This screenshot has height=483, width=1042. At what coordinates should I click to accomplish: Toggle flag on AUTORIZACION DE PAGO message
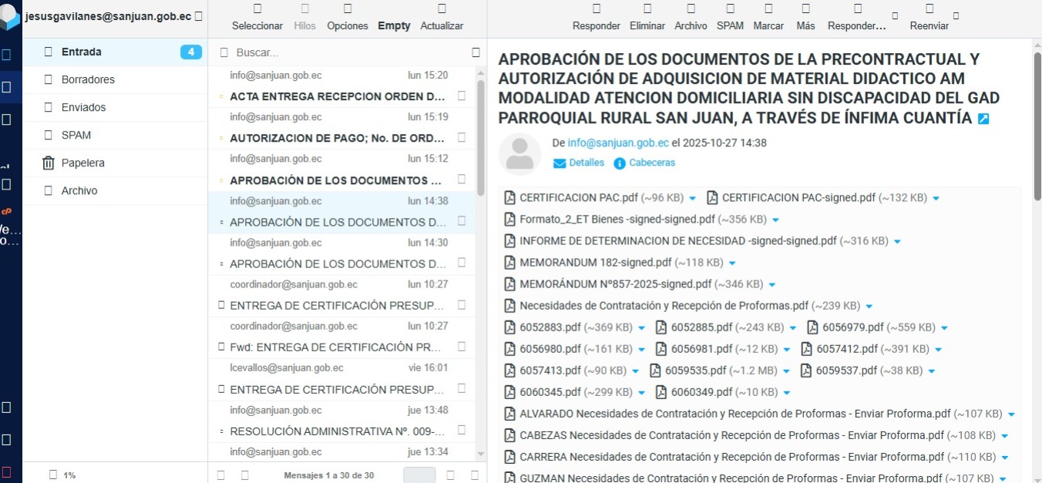[x=462, y=138]
